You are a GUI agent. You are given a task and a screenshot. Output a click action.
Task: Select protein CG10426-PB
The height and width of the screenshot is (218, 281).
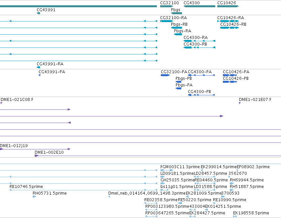point(230,82)
